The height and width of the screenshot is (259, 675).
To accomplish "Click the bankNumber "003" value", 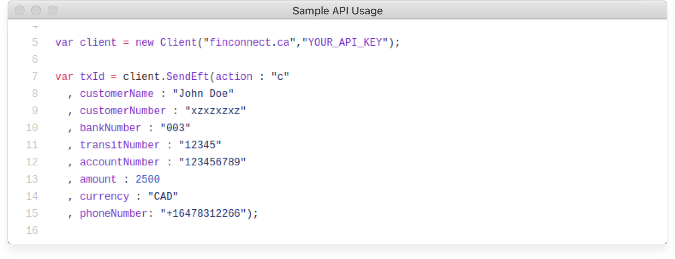I will pos(175,128).
